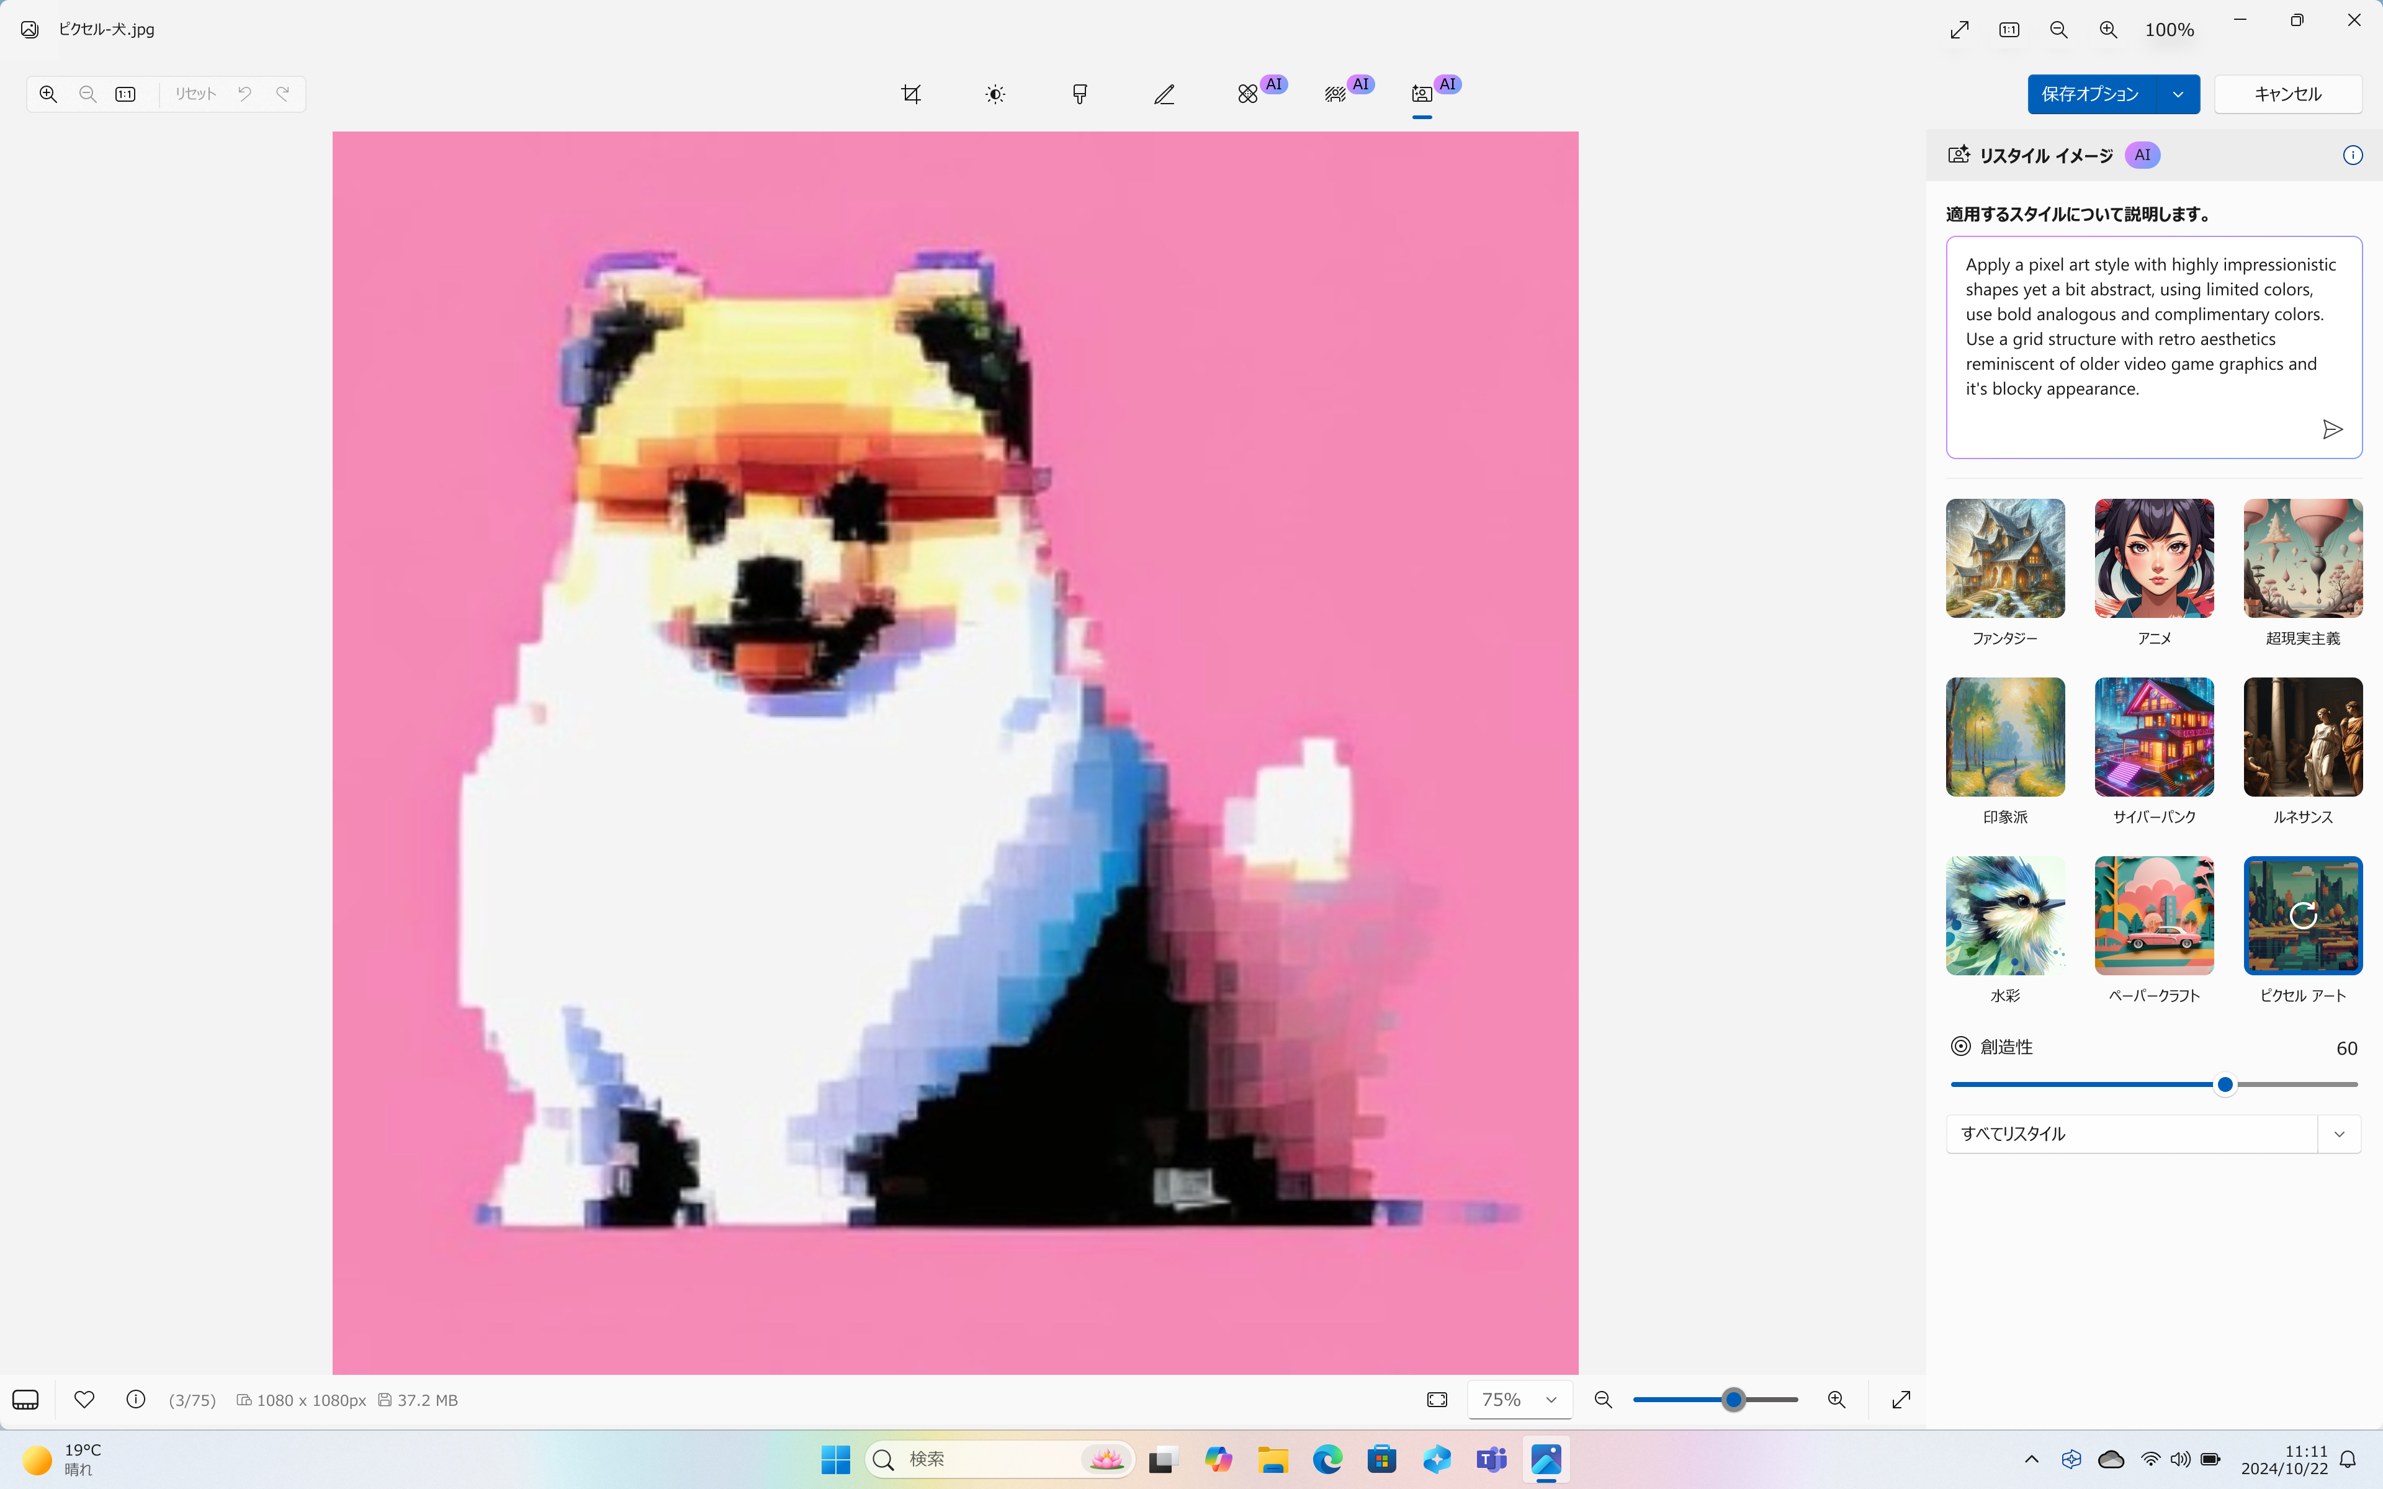Toggle the file info pane icon

136,1400
